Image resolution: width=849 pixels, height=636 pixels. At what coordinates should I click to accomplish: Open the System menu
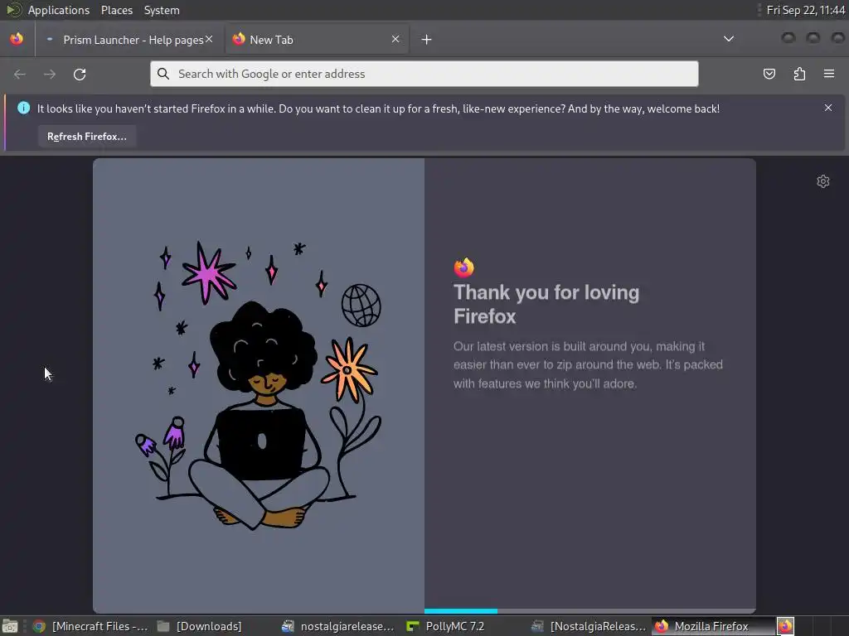pyautogui.click(x=162, y=10)
